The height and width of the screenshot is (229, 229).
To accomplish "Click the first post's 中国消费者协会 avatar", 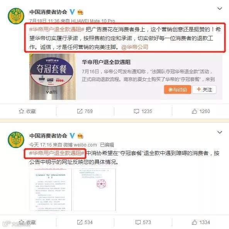I will click(x=16, y=16).
